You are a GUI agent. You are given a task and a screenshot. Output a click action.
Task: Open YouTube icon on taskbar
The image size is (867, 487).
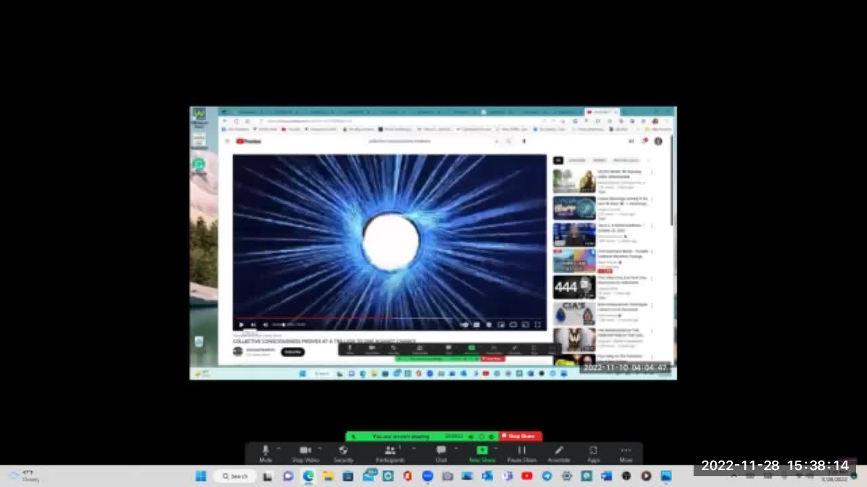point(527,476)
